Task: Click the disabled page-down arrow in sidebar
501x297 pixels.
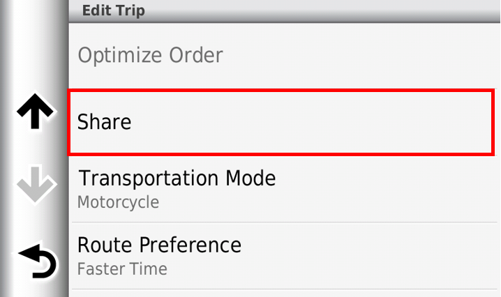Action: point(36,183)
